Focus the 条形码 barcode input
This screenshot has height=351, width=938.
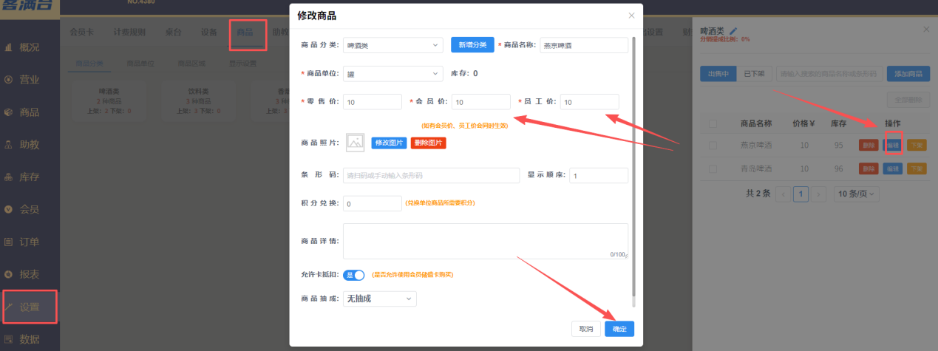431,175
